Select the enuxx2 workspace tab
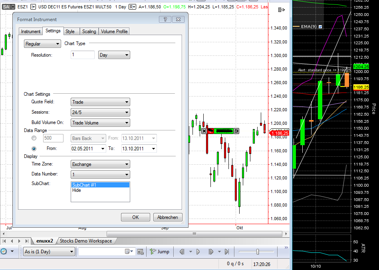Image resolution: width=379 pixels, height=270 pixels. click(x=44, y=241)
